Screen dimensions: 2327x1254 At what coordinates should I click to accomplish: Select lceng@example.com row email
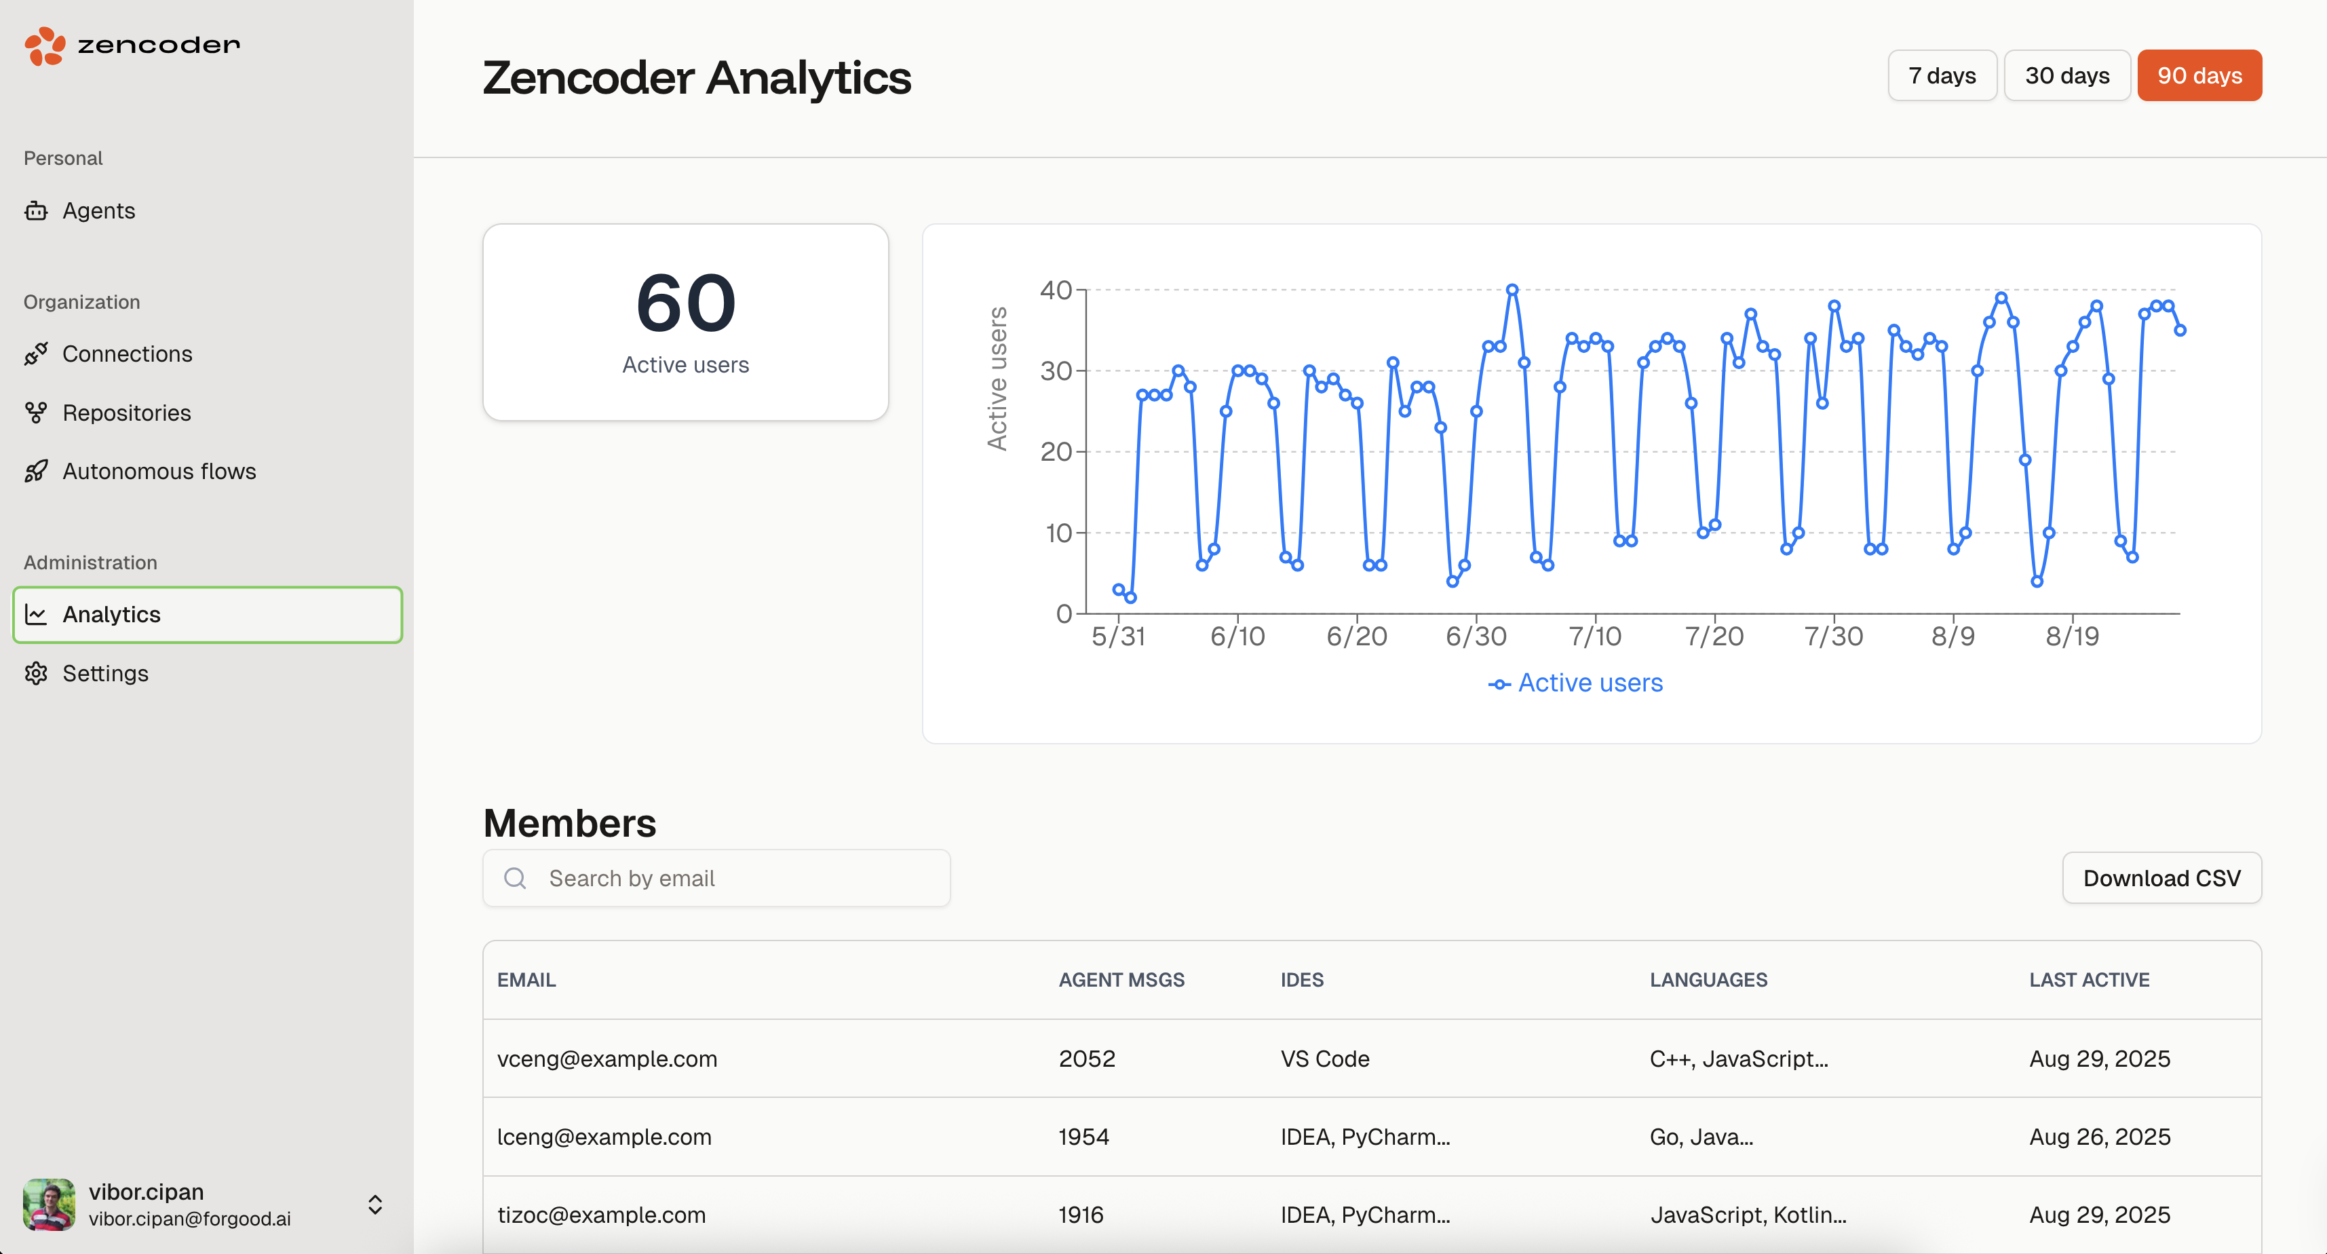point(604,1137)
